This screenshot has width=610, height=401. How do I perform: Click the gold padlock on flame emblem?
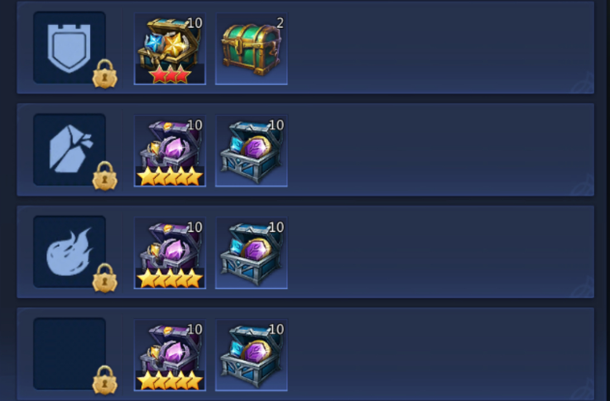pos(105,278)
